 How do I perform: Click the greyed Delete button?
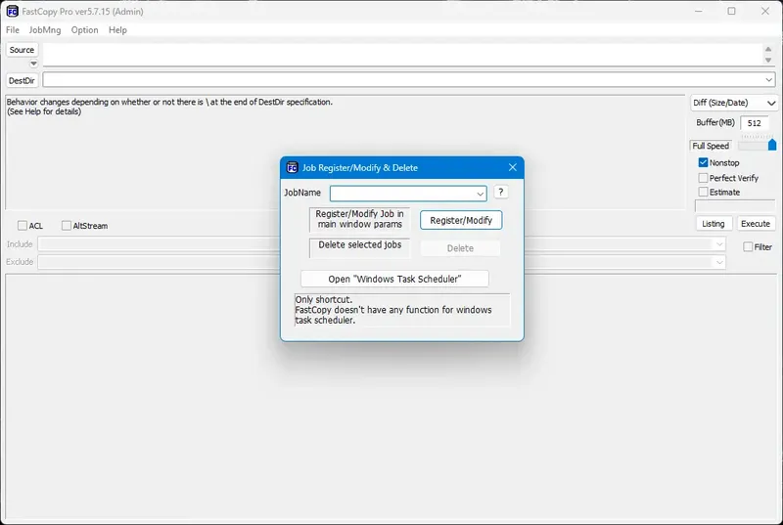pos(460,248)
